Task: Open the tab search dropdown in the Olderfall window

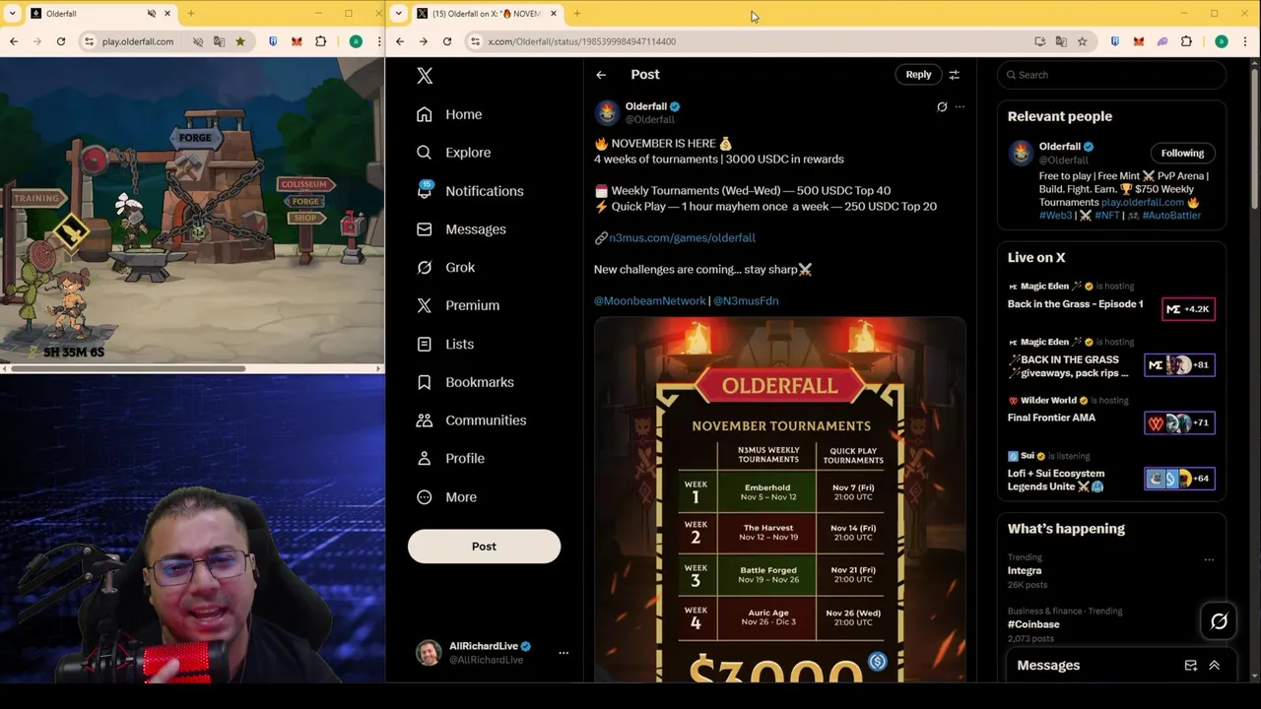Action: click(12, 14)
